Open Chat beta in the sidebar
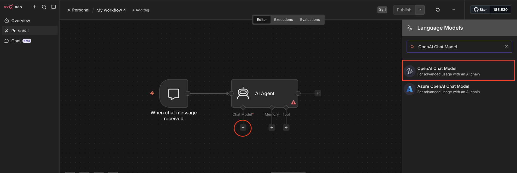The image size is (517, 173). (30, 41)
